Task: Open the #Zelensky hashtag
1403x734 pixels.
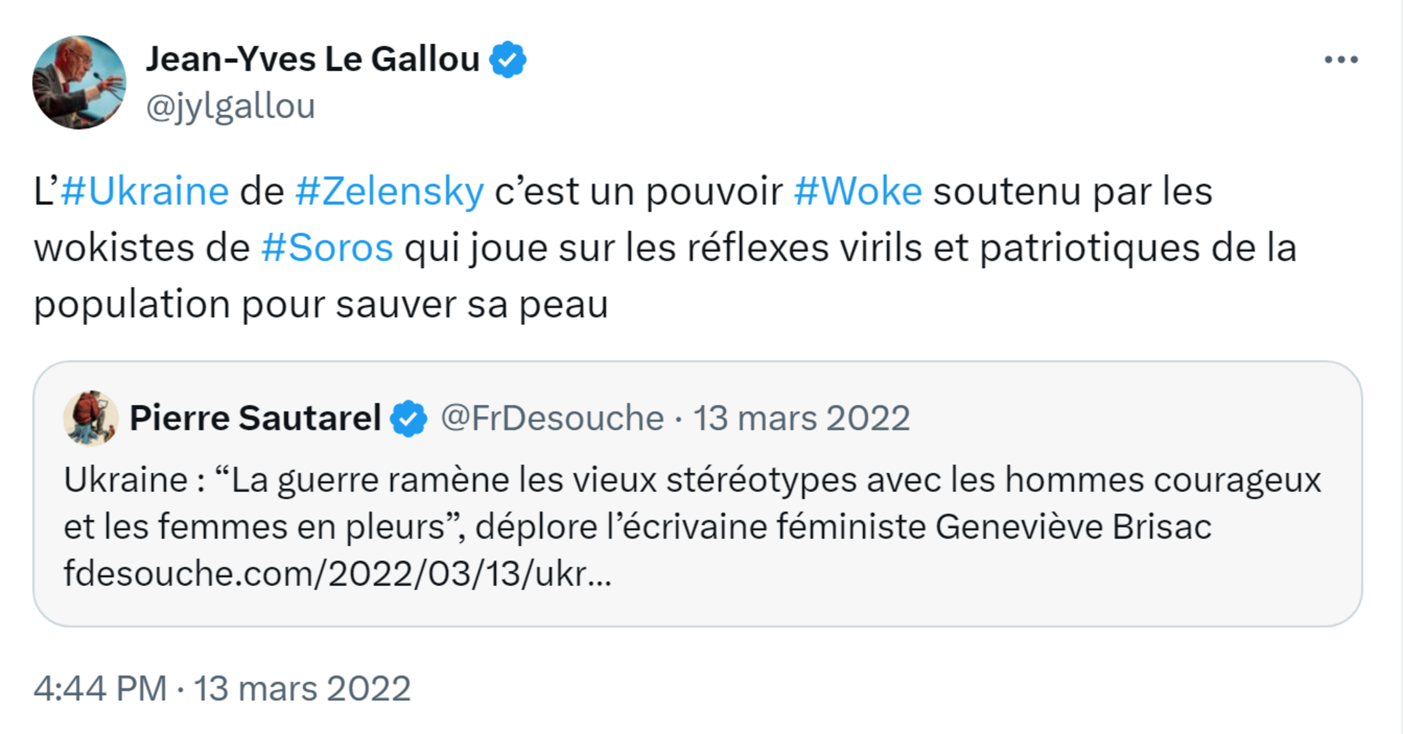Action: 390,191
